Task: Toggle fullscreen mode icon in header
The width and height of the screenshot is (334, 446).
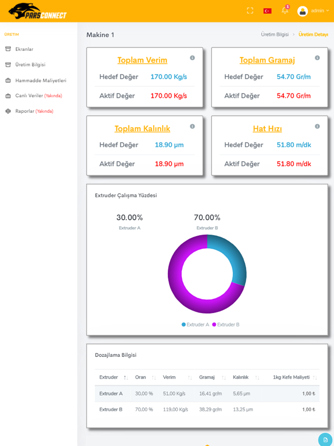Action: 250,11
